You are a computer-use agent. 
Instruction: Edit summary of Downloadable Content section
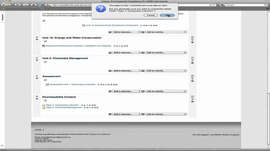45,101
